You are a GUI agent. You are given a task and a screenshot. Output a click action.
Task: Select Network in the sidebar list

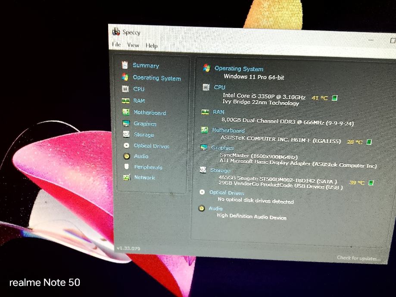point(144,177)
